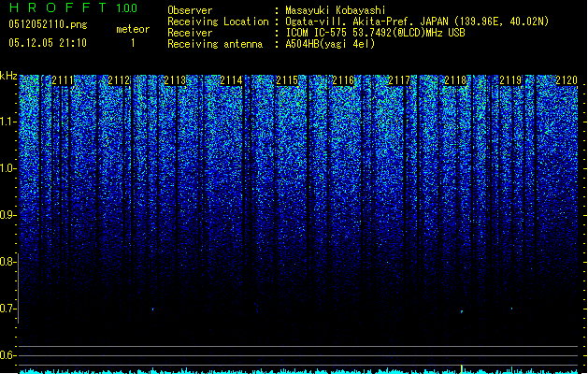Click the yellow peak in the power graph
This screenshot has width=588, height=374.
point(462,368)
